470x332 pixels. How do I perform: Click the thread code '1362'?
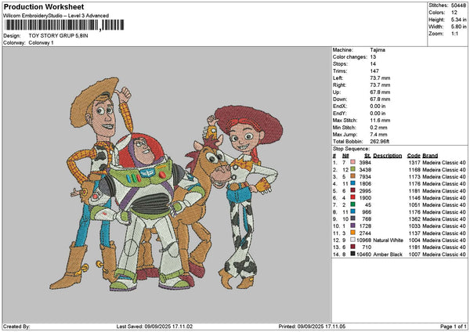click(414, 218)
